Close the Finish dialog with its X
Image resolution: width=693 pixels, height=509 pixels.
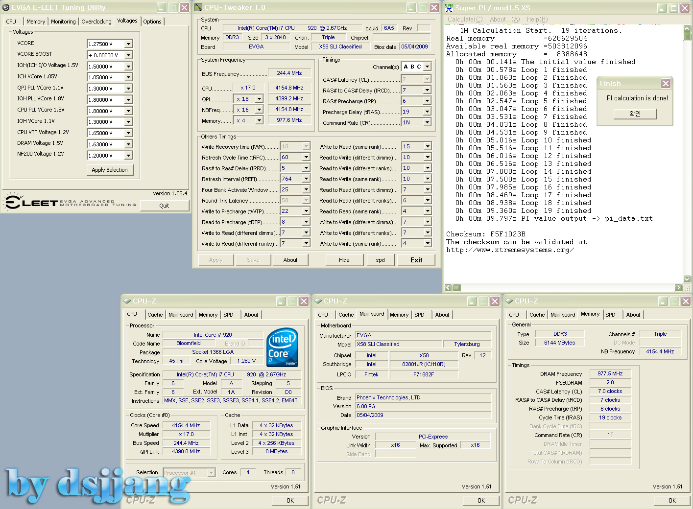point(666,83)
